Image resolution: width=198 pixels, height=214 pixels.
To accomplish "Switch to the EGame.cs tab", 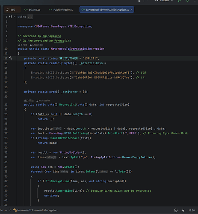I will [33, 10].
